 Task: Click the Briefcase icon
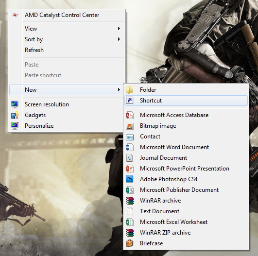[x=130, y=243]
